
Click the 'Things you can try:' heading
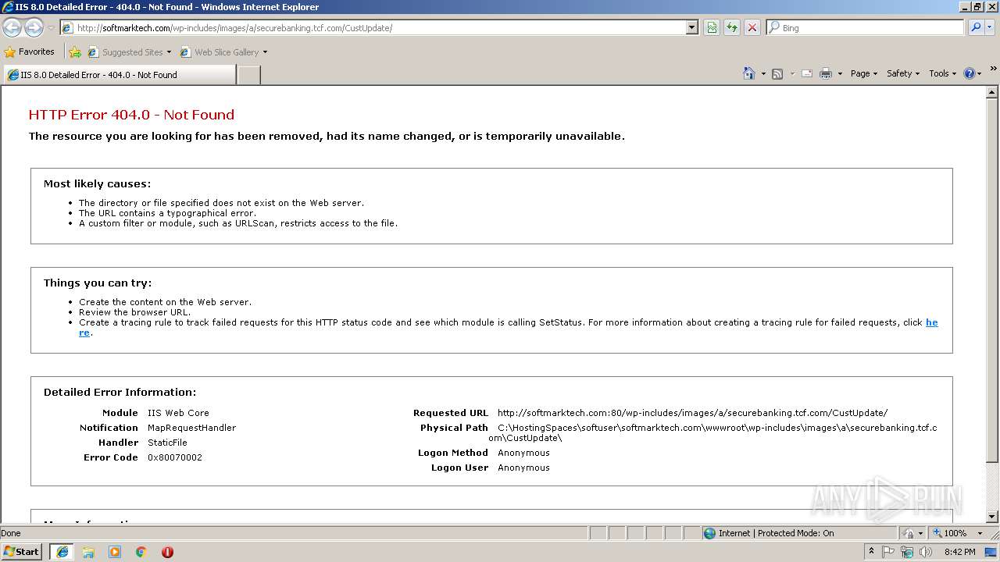pyautogui.click(x=98, y=283)
